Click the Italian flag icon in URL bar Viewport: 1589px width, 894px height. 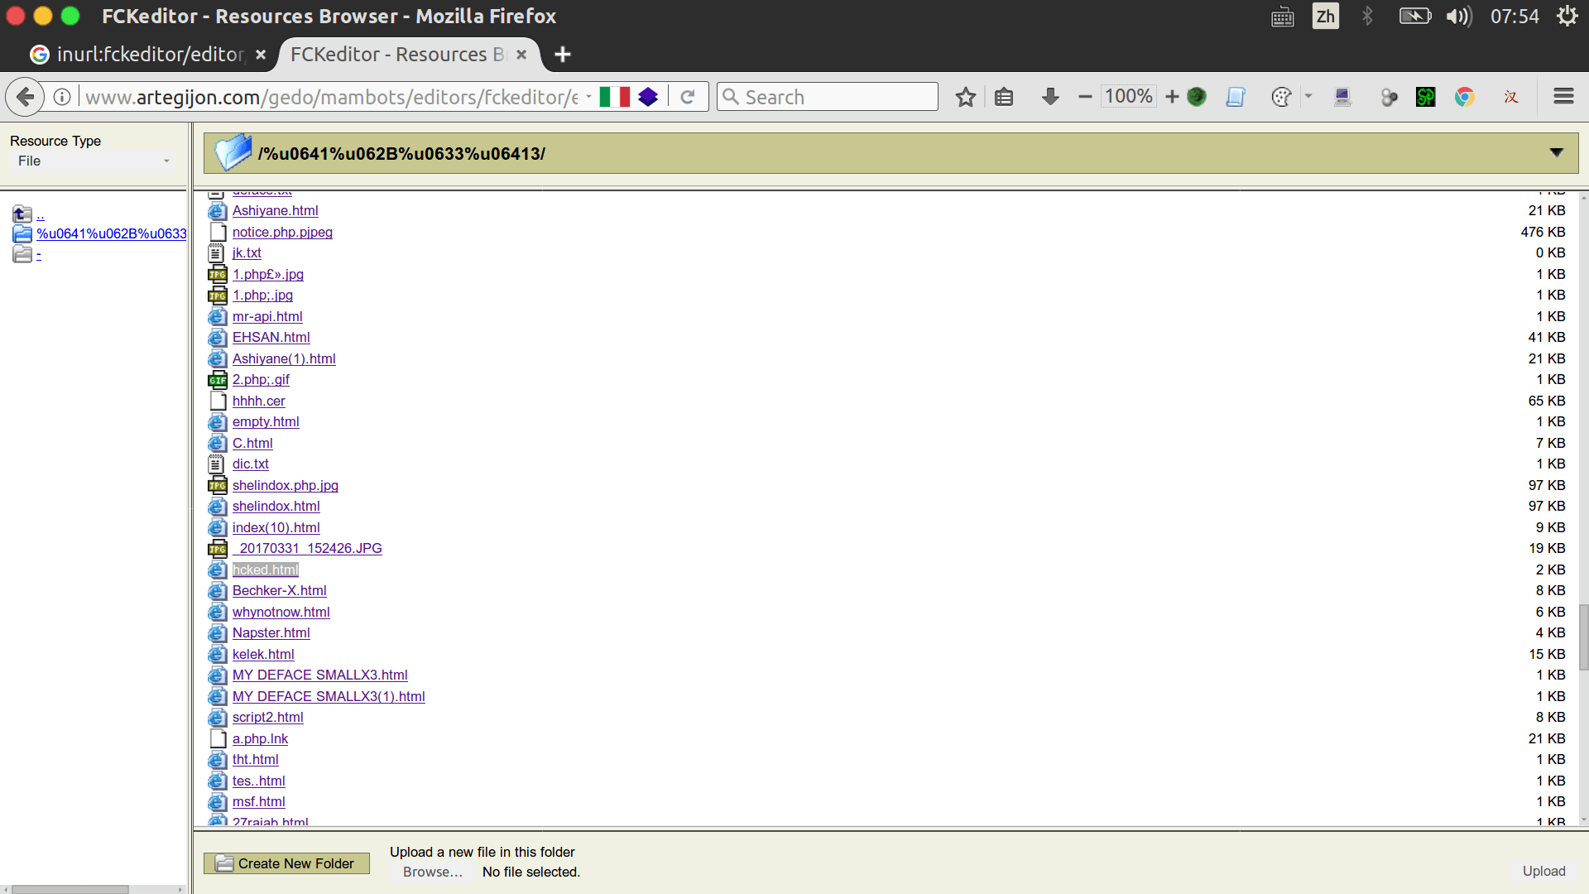[615, 98]
